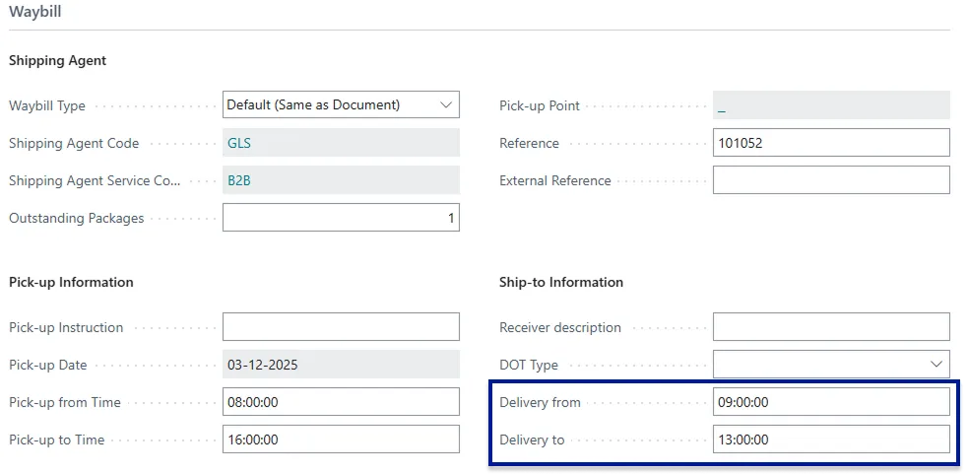Screen dimensions: 967x474
Task: Click the Delivery from time field
Action: [830, 402]
